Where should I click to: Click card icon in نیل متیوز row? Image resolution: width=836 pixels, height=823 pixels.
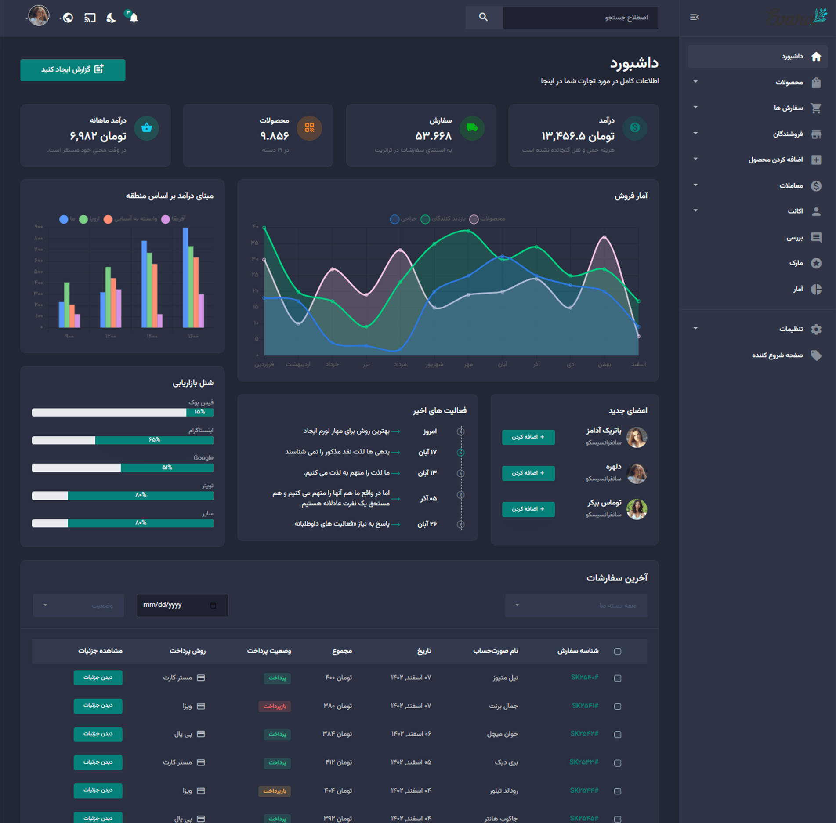tap(201, 678)
